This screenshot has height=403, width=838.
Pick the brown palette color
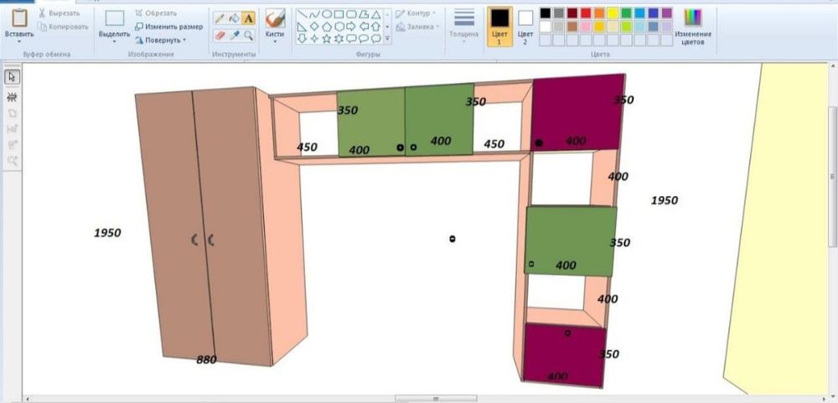[572, 26]
